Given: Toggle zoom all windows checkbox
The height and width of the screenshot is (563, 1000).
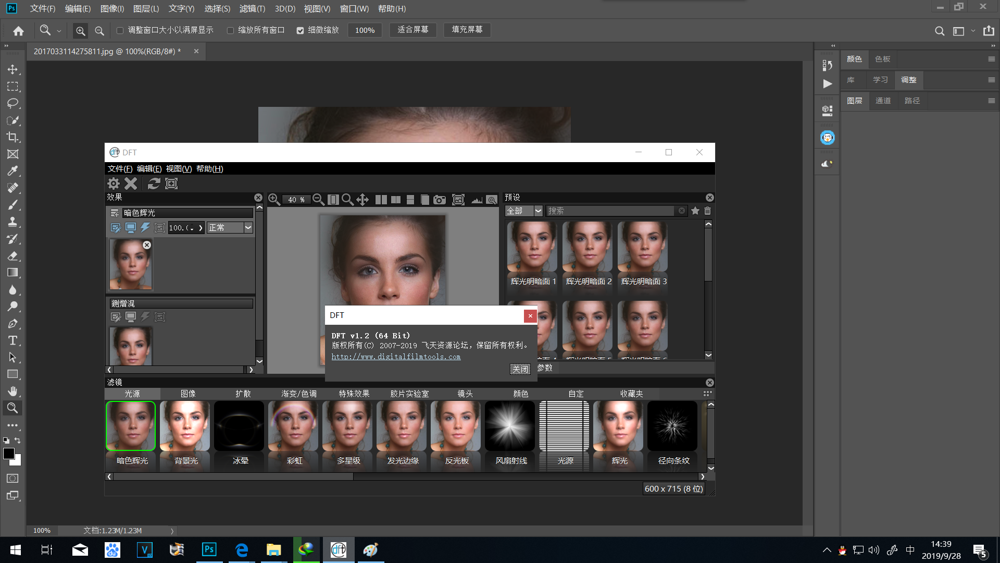Looking at the screenshot, I should [230, 30].
